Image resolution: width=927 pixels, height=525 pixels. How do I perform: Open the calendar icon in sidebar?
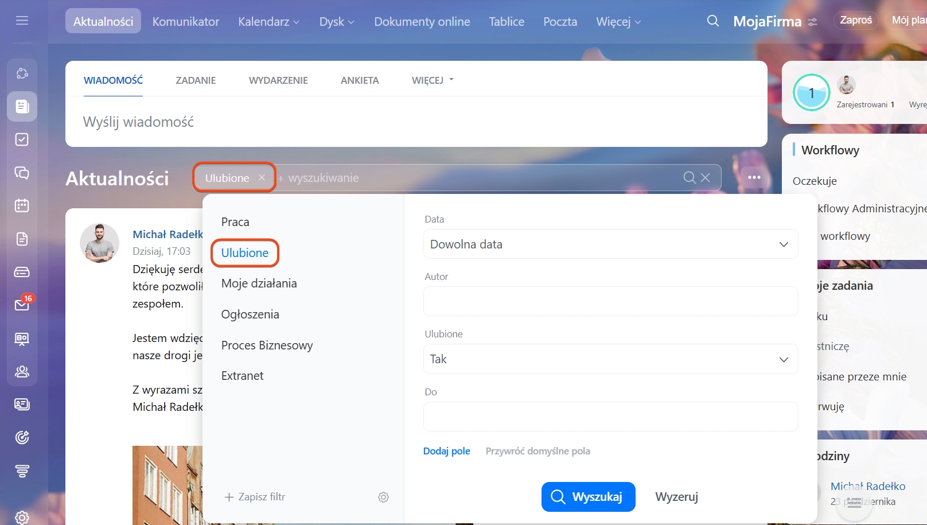click(x=22, y=205)
